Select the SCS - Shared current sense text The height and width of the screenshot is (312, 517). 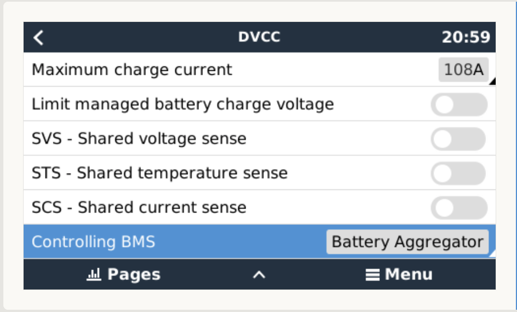coord(139,207)
